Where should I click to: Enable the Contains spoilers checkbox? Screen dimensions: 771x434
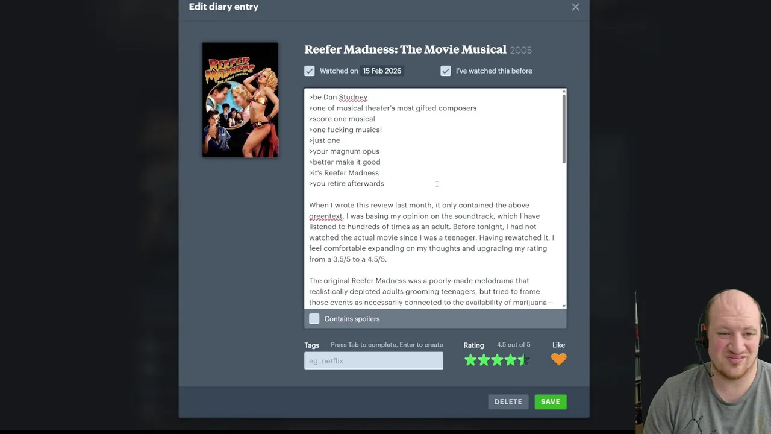click(x=314, y=319)
